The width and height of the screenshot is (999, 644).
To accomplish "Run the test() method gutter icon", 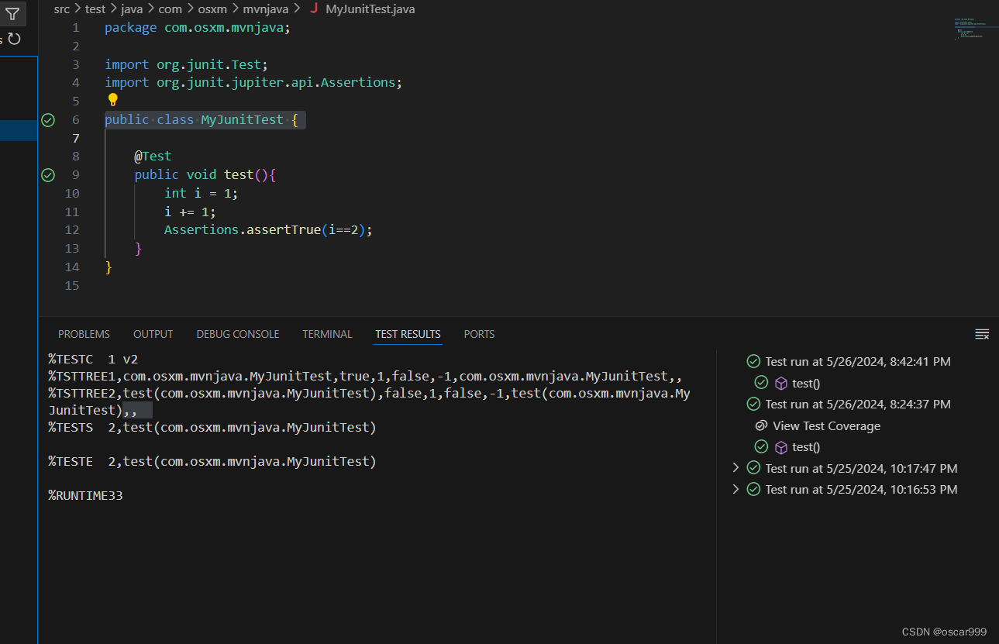I will (48, 174).
